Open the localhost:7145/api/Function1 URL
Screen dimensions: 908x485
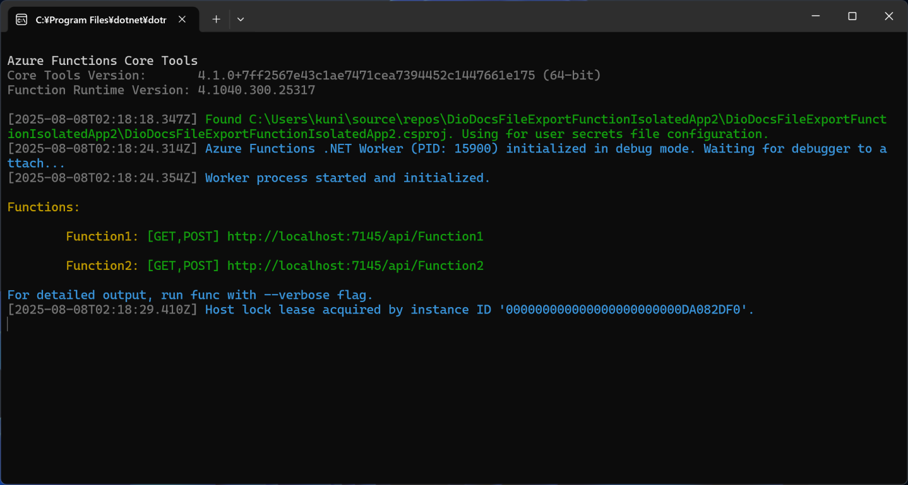355,237
